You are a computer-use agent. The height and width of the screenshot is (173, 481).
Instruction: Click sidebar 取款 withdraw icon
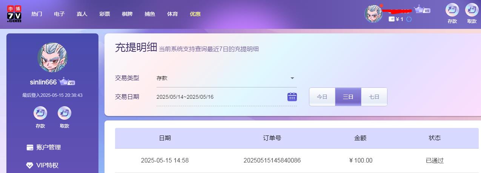[65, 113]
